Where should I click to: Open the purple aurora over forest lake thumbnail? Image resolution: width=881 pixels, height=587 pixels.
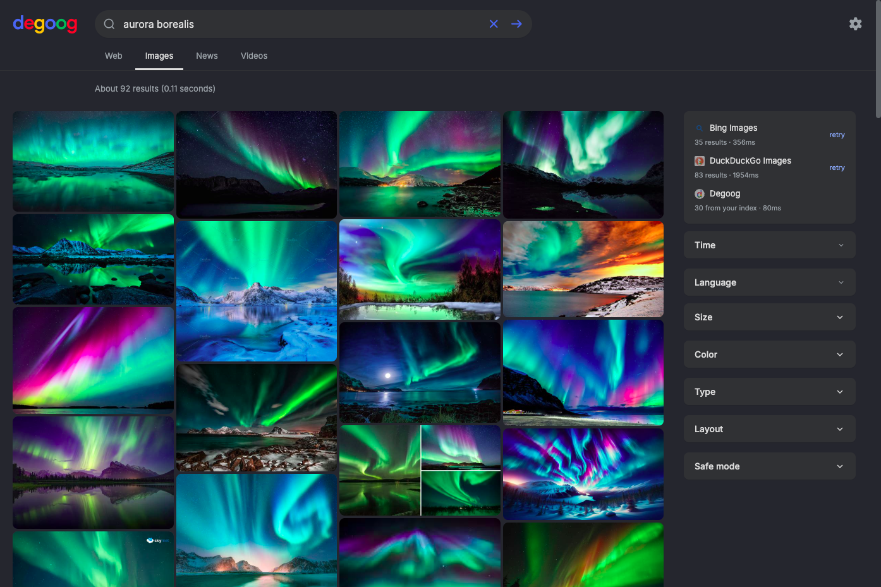pos(93,473)
